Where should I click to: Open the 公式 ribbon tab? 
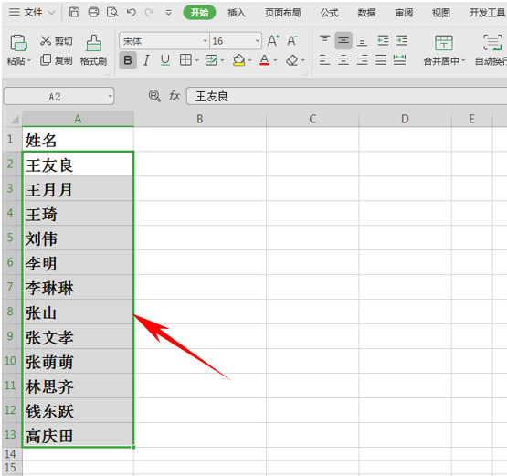[x=329, y=13]
